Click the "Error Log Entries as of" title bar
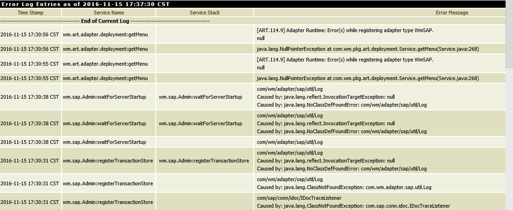513x210 pixels. (85, 4)
